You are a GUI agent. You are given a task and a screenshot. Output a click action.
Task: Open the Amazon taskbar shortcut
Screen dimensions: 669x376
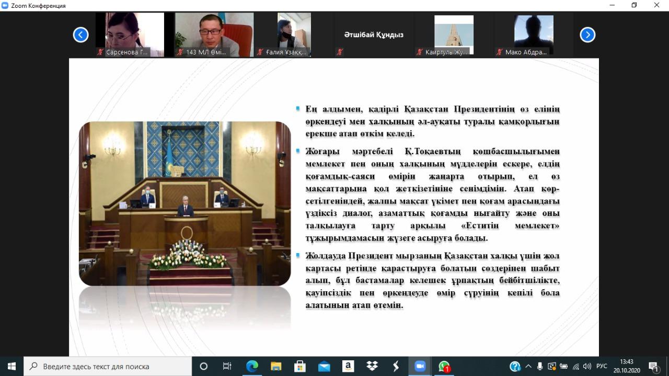point(348,366)
